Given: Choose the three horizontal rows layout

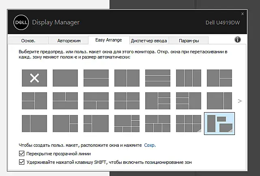Looking at the screenshot, I should (158, 78).
